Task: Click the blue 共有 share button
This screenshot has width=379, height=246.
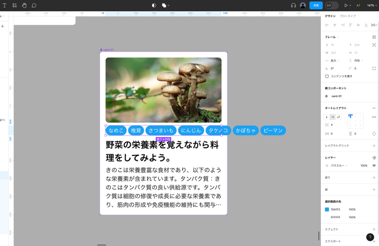Action: [x=316, y=5]
